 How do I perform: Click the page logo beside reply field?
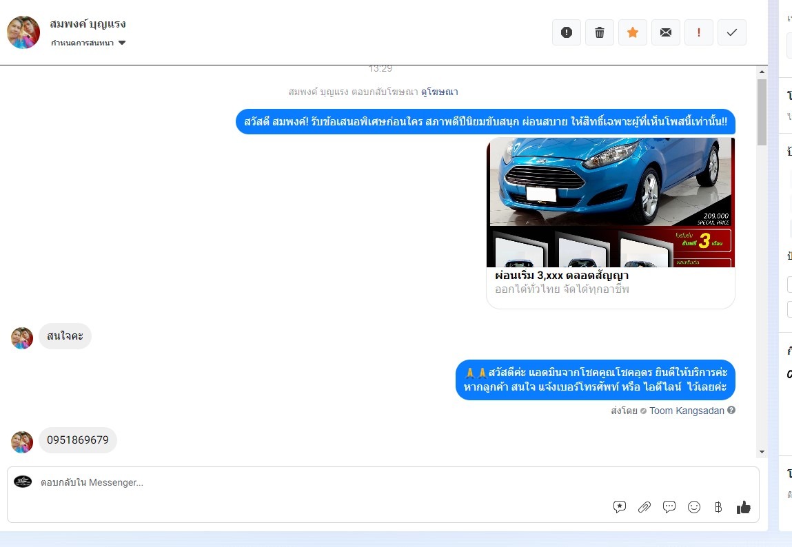(23, 482)
